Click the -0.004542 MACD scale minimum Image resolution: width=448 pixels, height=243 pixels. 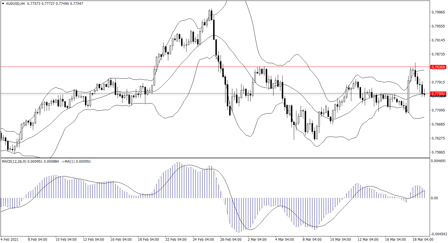(438, 234)
